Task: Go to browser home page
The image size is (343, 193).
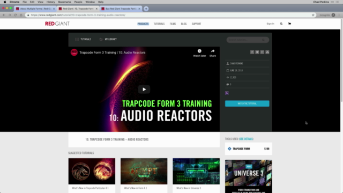Action: pyautogui.click(x=21, y=15)
